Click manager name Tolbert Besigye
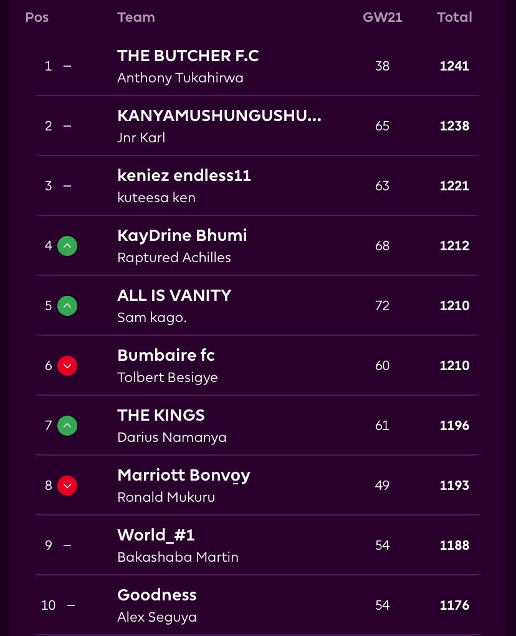Viewport: 516px width, 636px height. (167, 378)
